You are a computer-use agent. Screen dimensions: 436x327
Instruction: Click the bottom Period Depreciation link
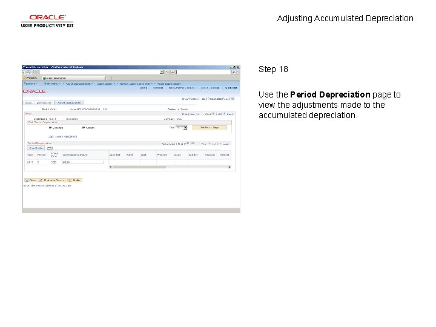click(x=60, y=186)
